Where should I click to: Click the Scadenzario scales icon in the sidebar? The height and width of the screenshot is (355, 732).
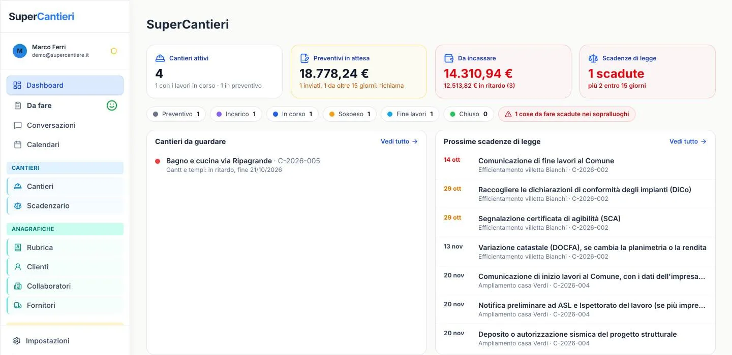(x=18, y=205)
